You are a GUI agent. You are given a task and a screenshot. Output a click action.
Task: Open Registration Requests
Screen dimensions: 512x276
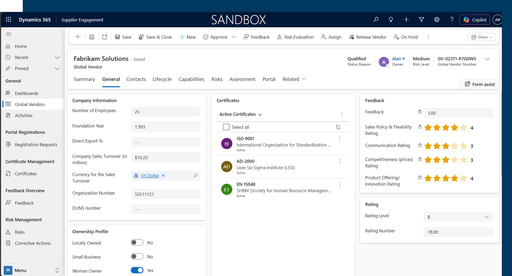tap(36, 145)
